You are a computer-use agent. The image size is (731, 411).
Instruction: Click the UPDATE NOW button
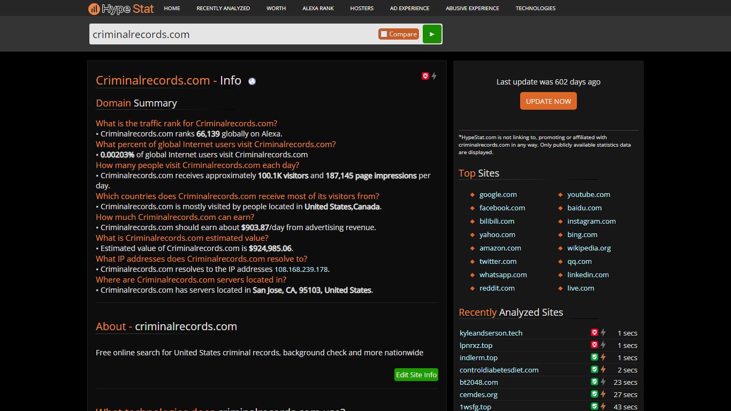(549, 101)
